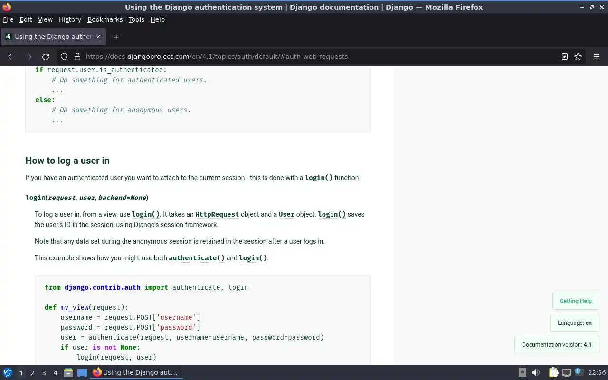The image size is (608, 380).
Task: Click the removable media eject tray icon
Action: tap(522, 373)
